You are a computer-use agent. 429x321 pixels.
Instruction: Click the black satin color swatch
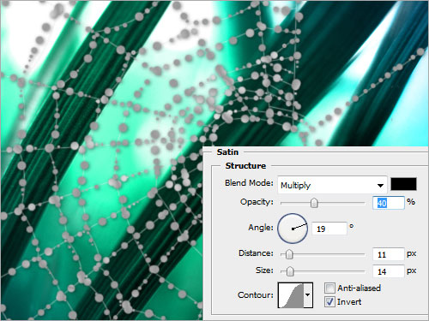pyautogui.click(x=403, y=184)
